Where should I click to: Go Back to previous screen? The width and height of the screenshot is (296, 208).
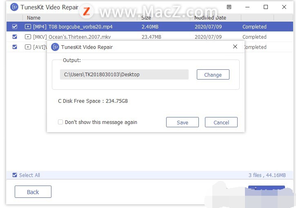pyautogui.click(x=33, y=192)
